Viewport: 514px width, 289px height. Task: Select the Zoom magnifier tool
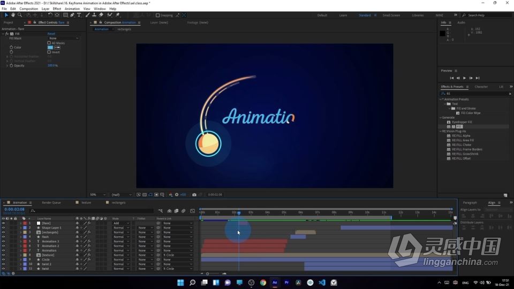pos(20,15)
